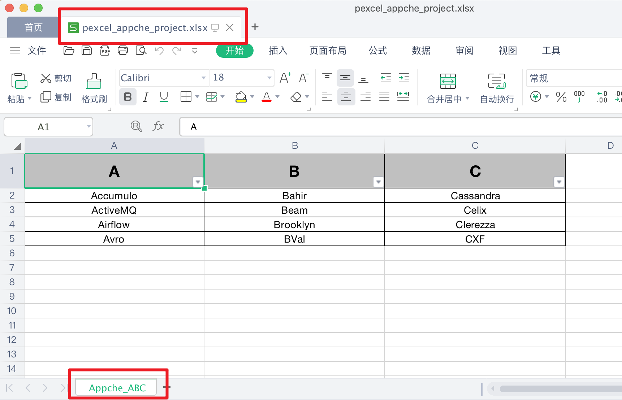
Task: Increase font size with A+ icon
Action: click(x=285, y=78)
